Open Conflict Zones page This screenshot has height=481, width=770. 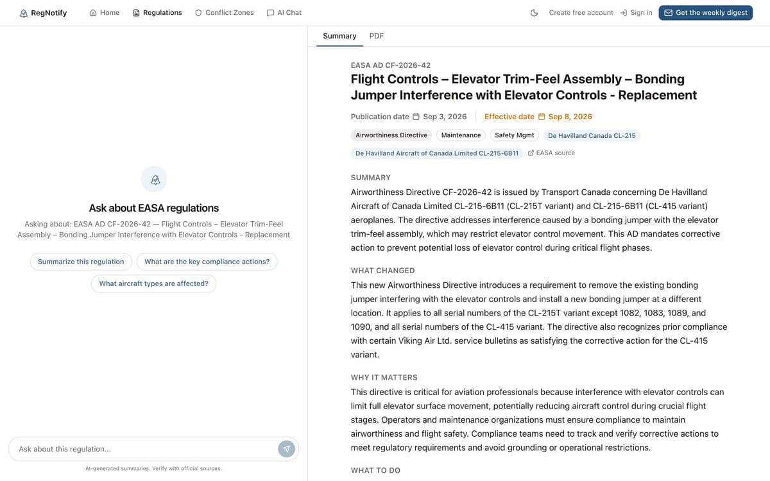[x=224, y=13]
